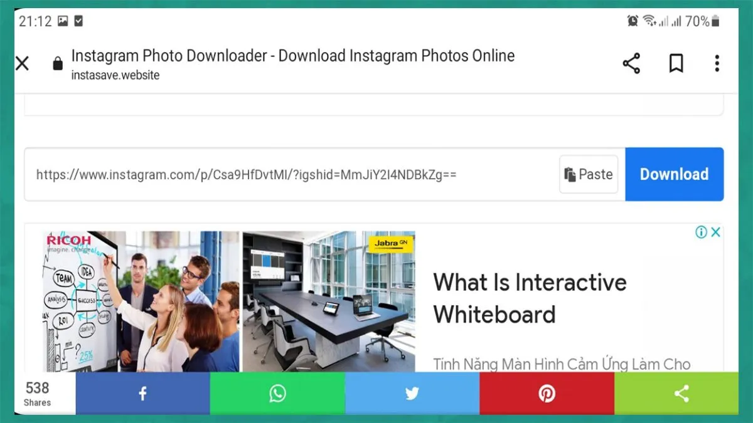
Task: Open the browser three-dot overflow menu
Action: click(x=717, y=63)
